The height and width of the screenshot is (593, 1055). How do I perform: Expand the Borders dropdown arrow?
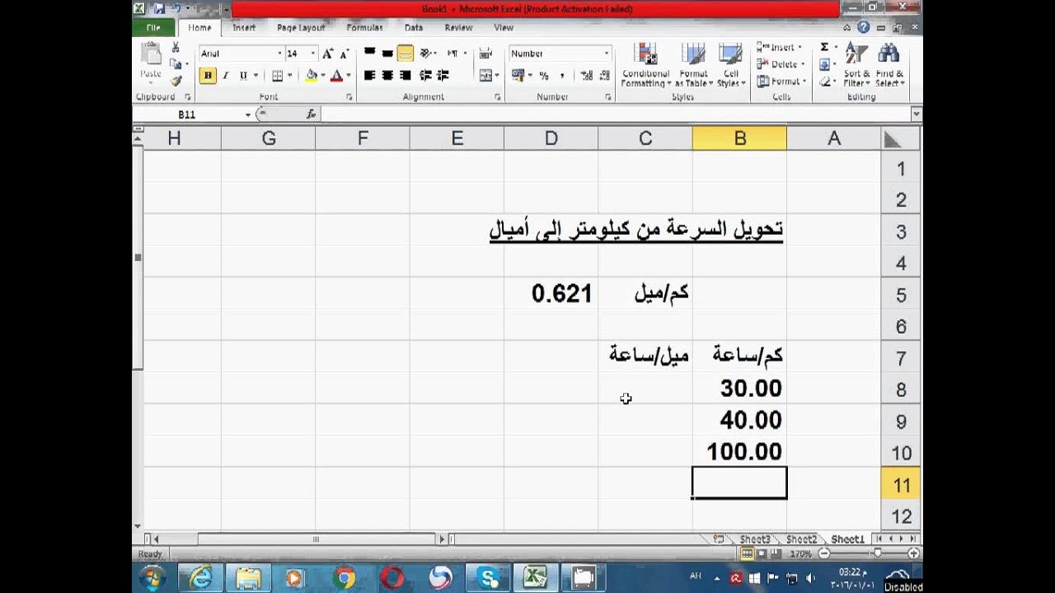point(290,76)
